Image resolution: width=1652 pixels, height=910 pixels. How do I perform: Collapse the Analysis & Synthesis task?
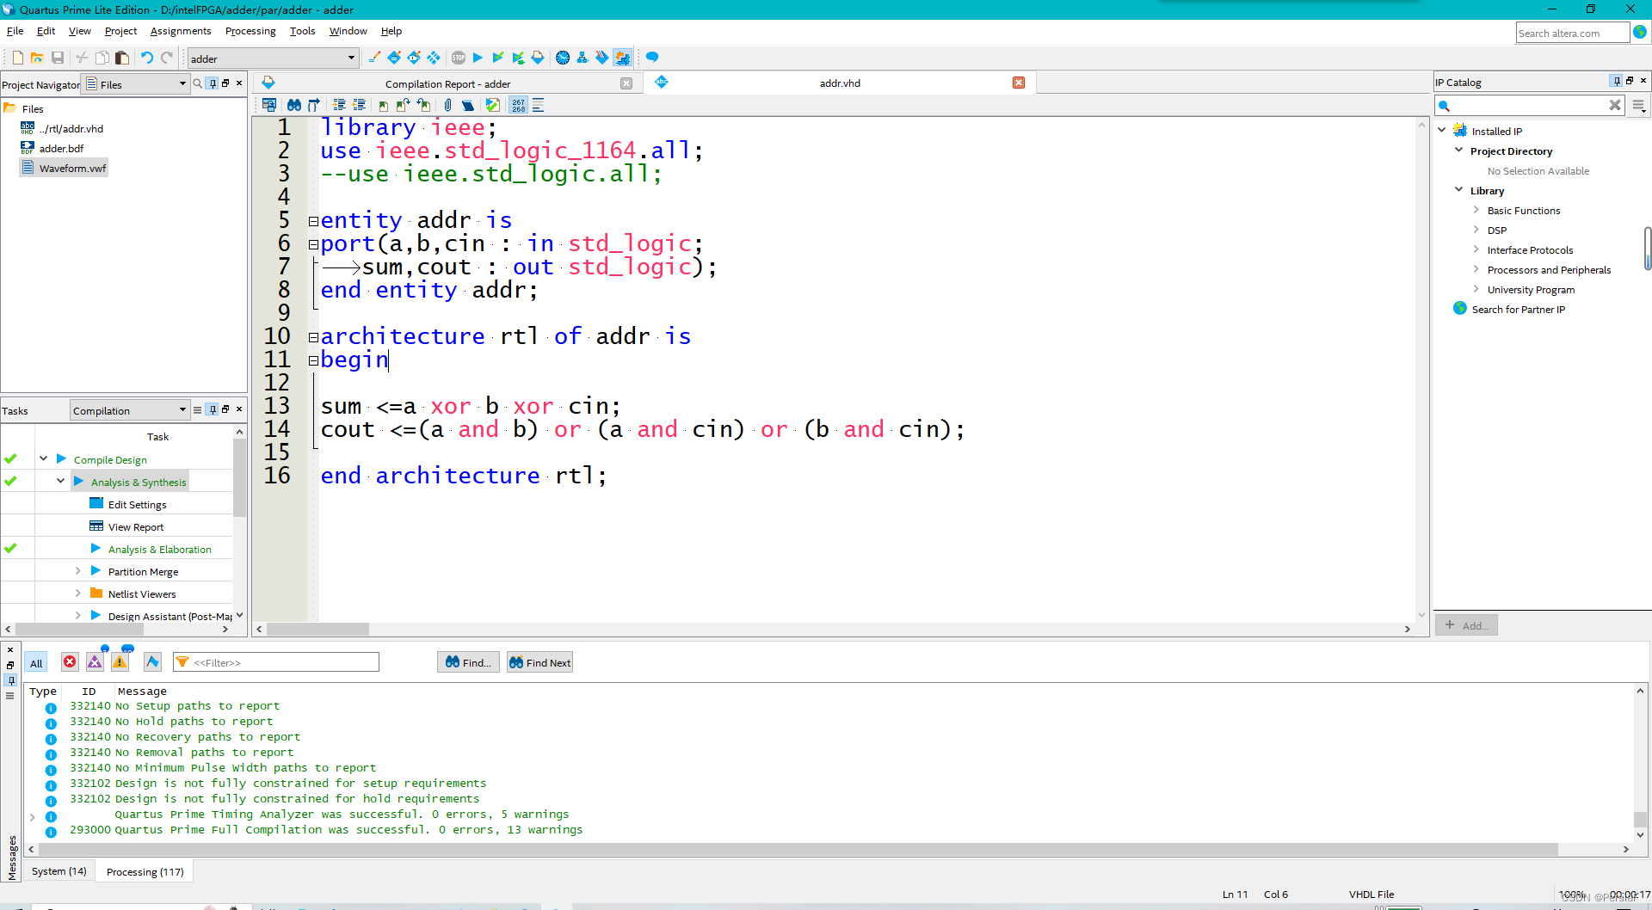pos(60,482)
